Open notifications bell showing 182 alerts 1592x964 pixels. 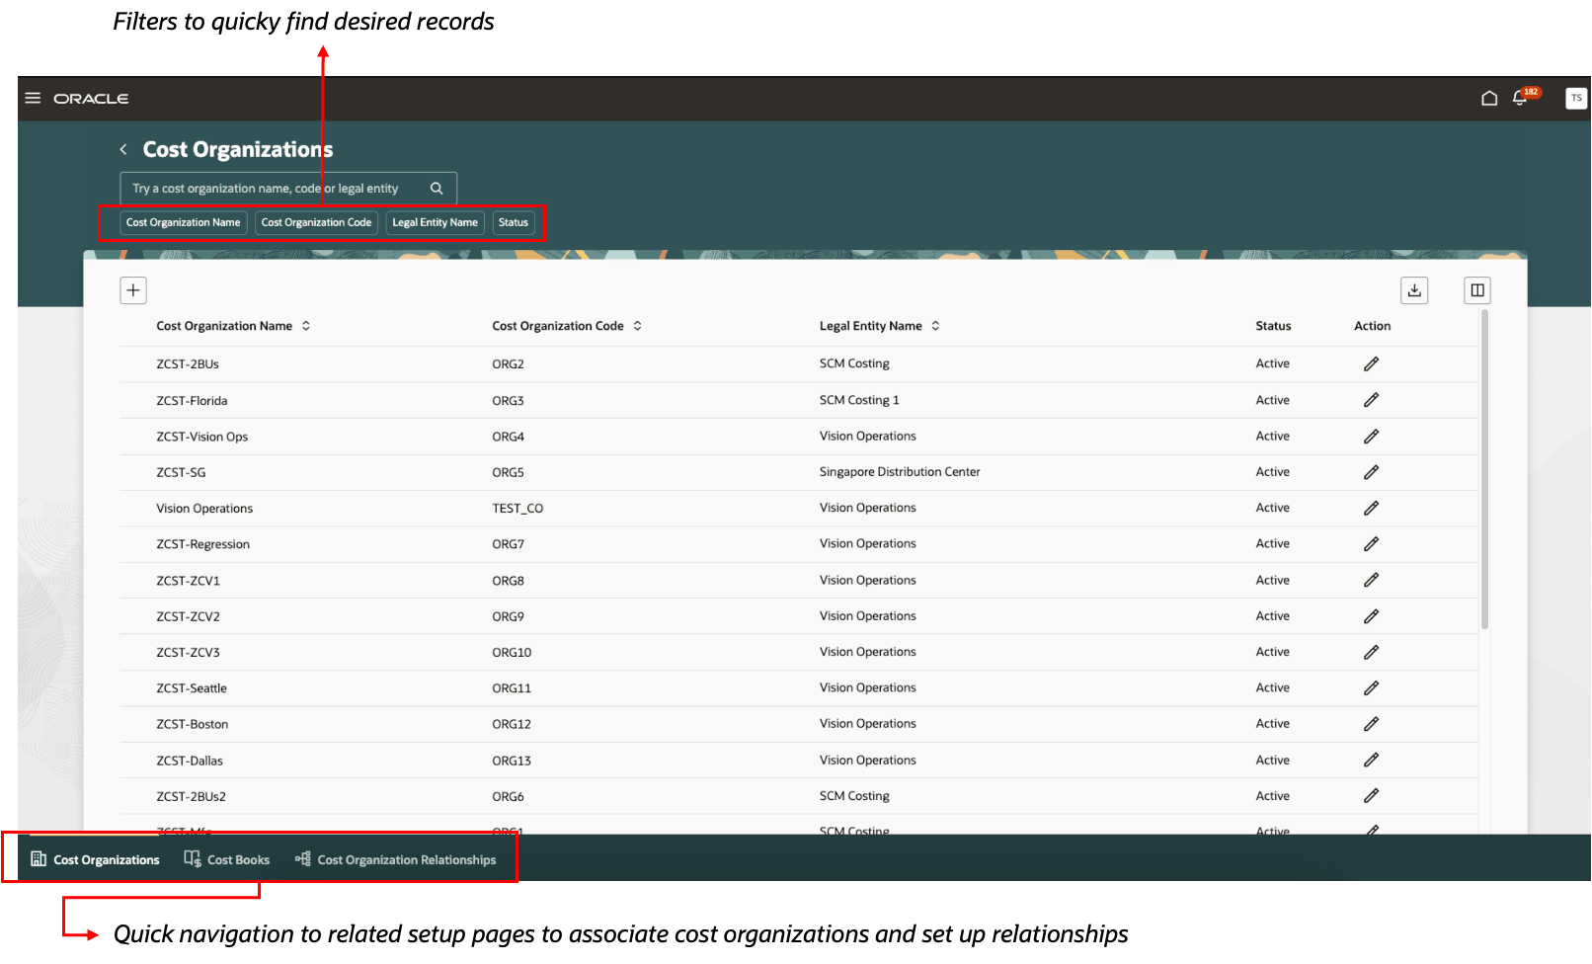coord(1521,98)
